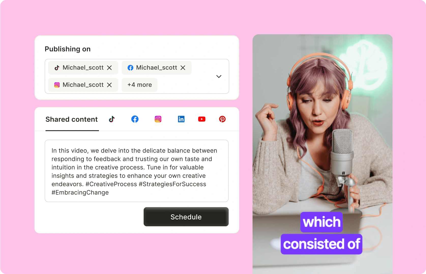This screenshot has height=274, width=426.
Task: Expand the Publishing on accounts dropdown
Action: tap(219, 76)
